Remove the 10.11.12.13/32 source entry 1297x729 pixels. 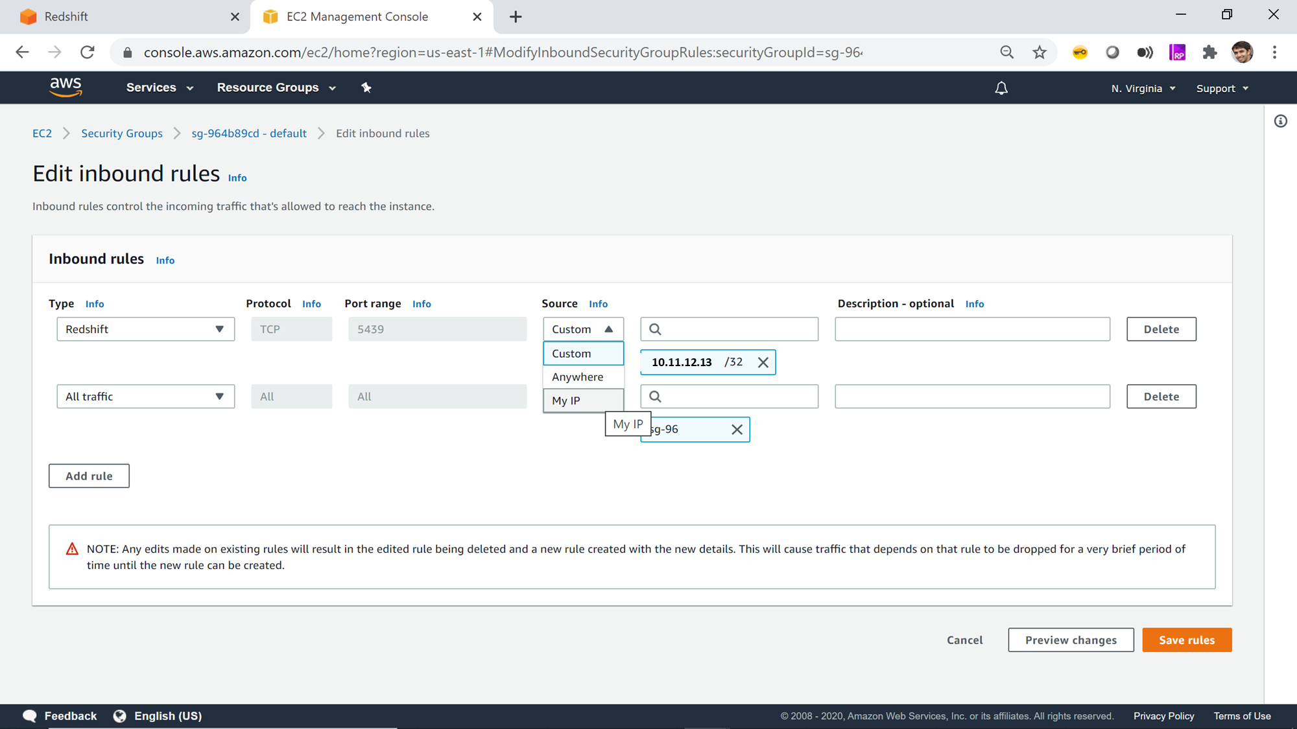tap(763, 362)
